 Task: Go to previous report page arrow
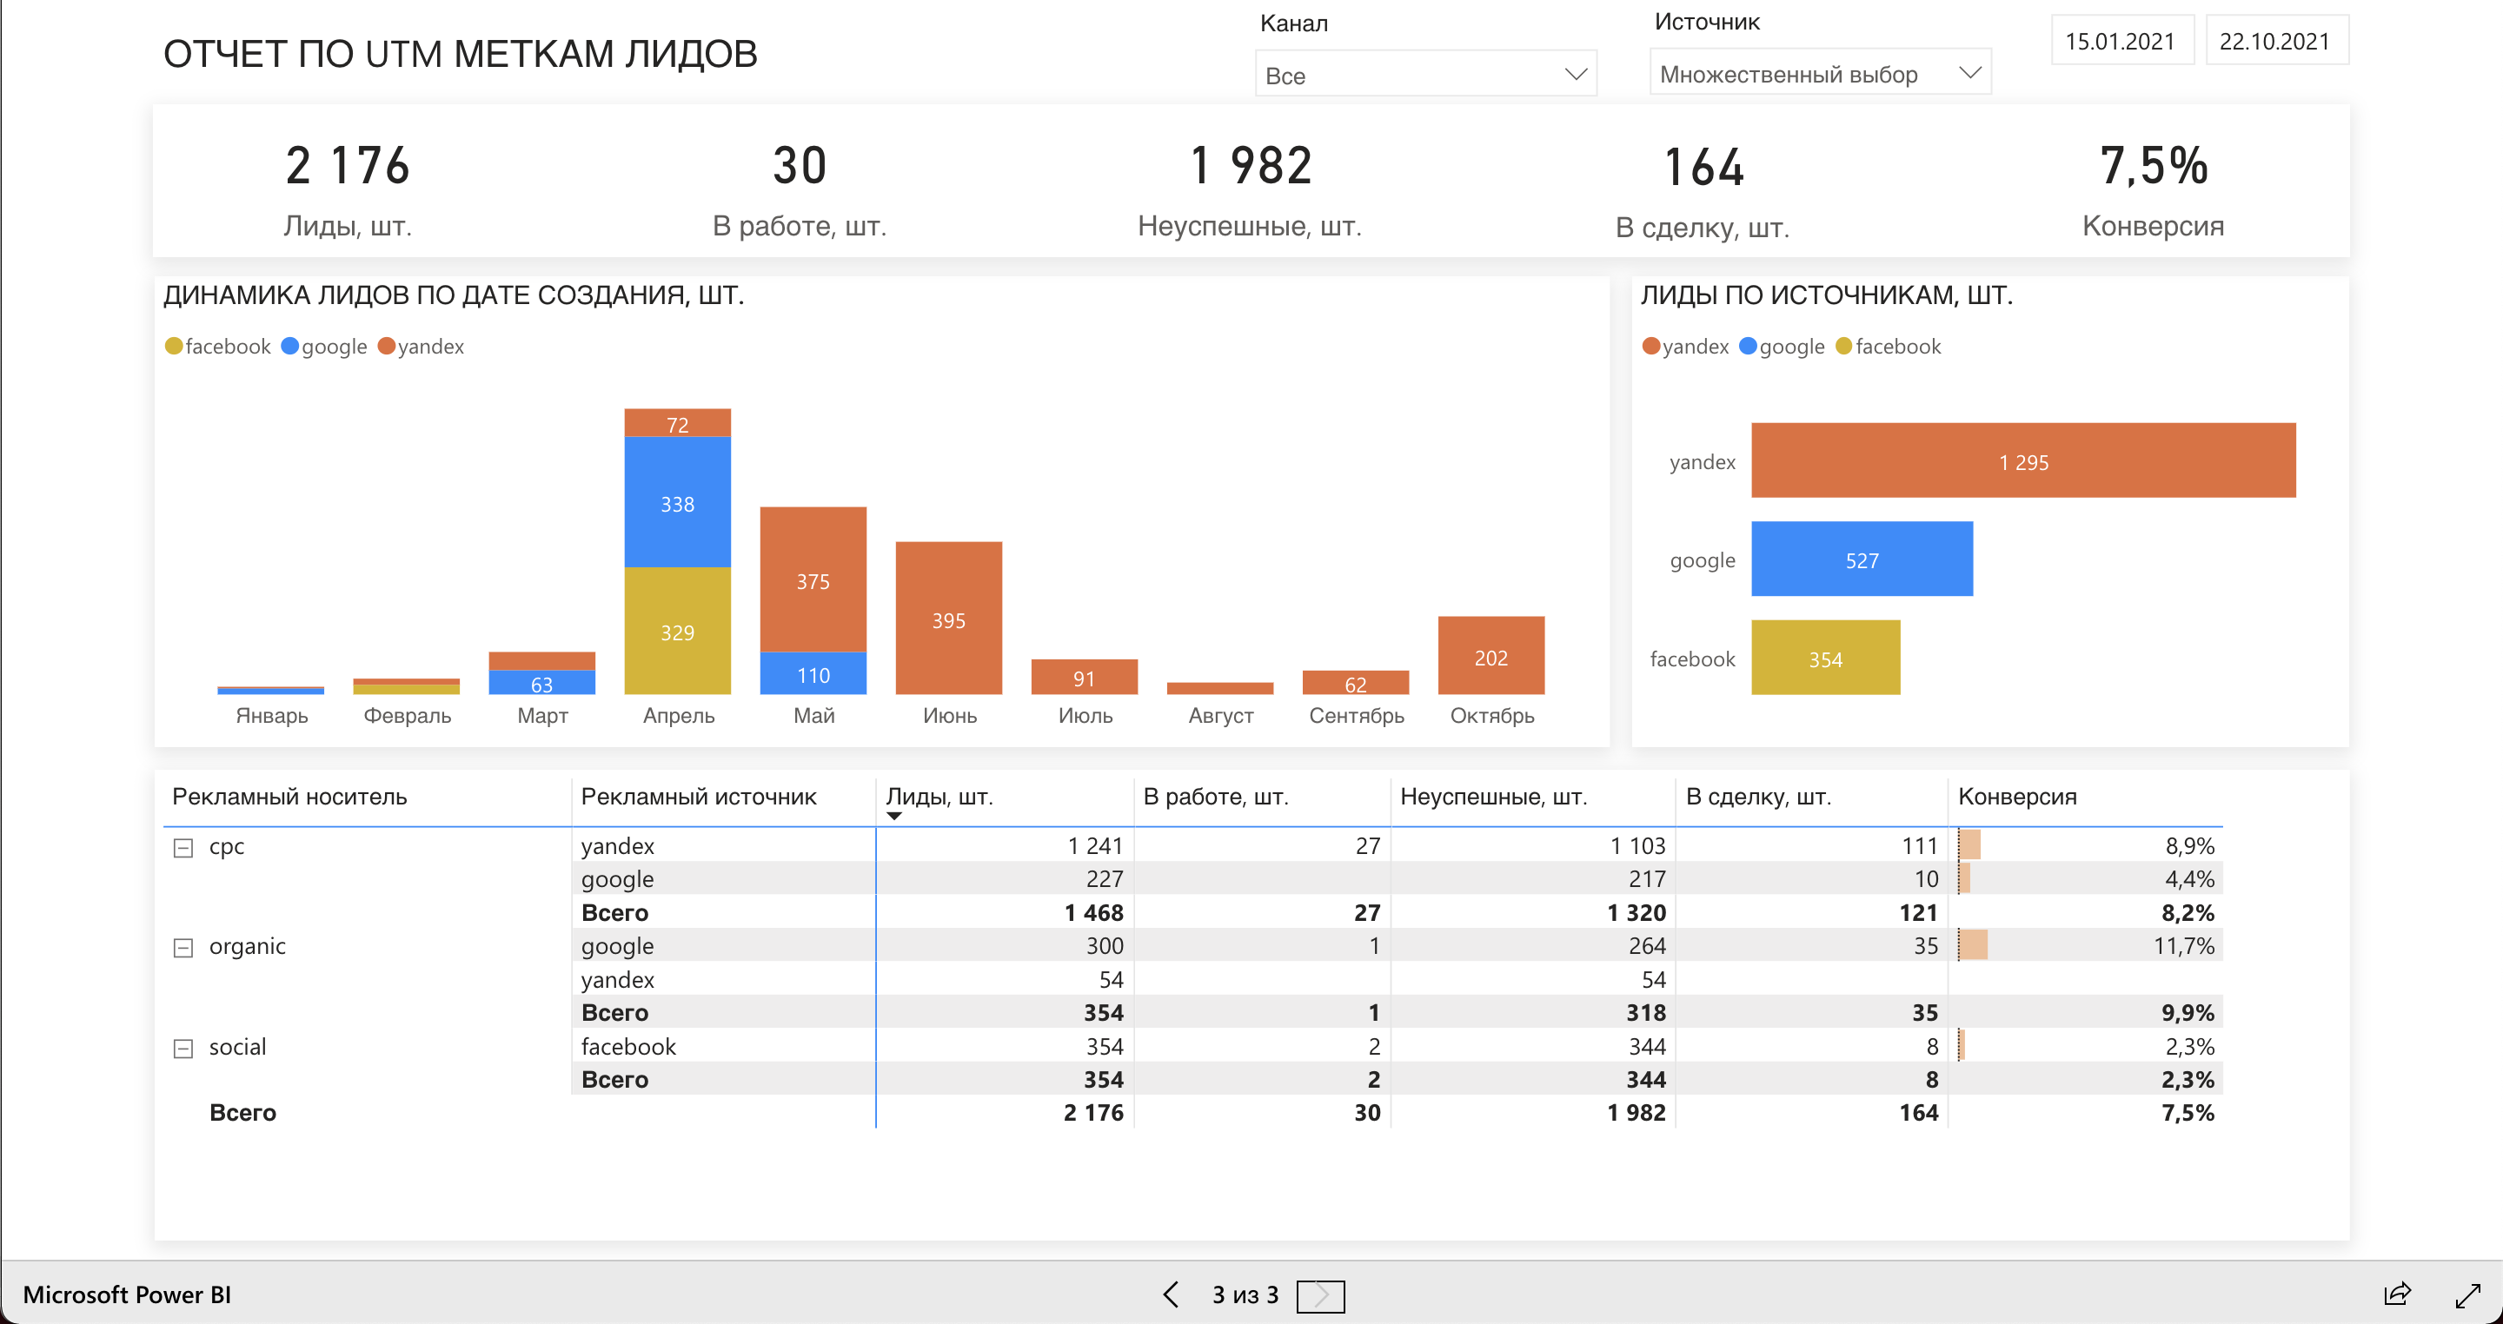[x=1171, y=1294]
